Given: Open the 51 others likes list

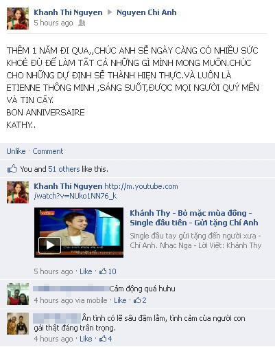Looking at the screenshot, I should 64,169.
